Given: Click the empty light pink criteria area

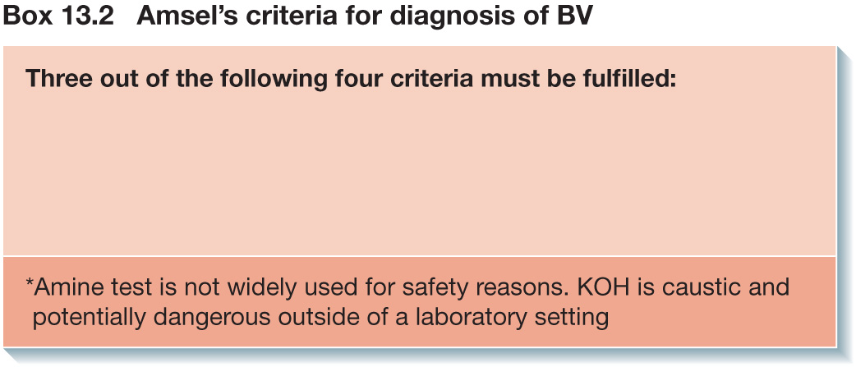Looking at the screenshot, I should pos(419,175).
